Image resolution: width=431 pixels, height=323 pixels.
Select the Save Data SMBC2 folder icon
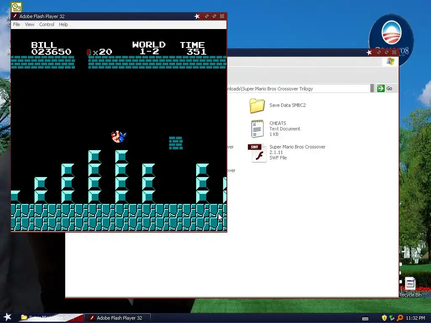[257, 106]
